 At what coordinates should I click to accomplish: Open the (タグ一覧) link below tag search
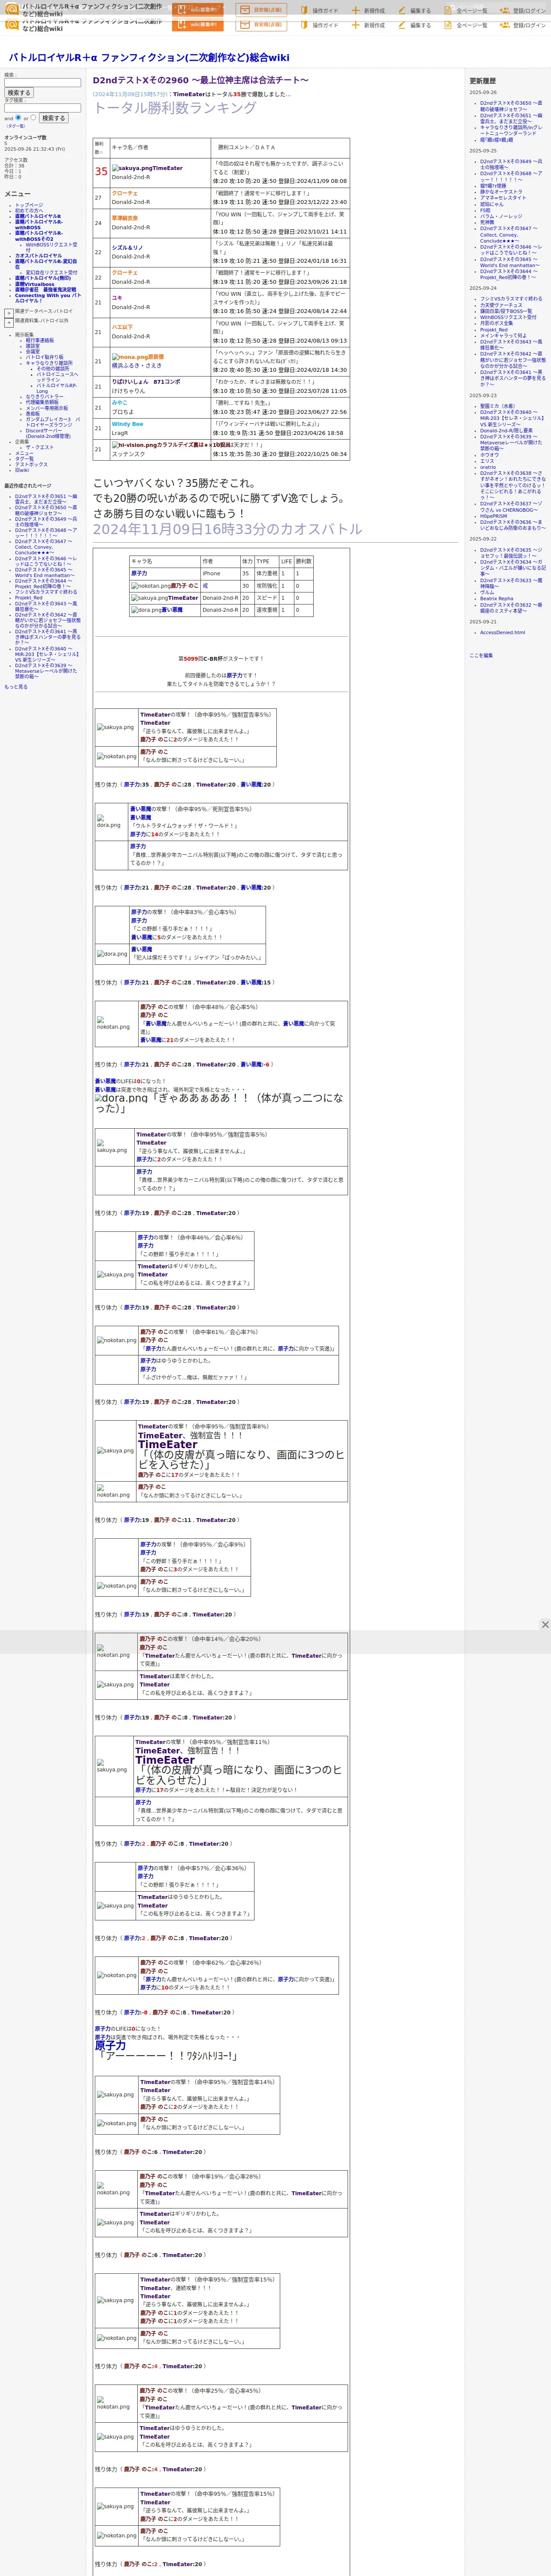pos(16,126)
